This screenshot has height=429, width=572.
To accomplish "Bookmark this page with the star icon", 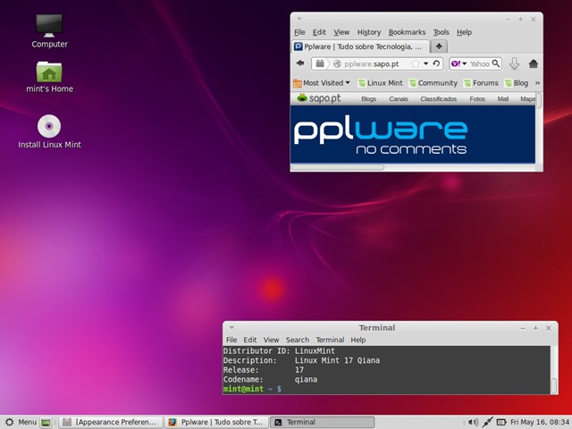I will click(x=416, y=63).
